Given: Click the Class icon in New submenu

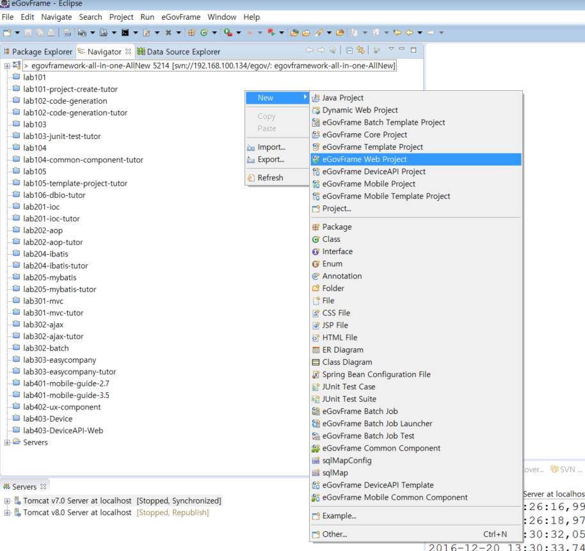Looking at the screenshot, I should click(316, 239).
